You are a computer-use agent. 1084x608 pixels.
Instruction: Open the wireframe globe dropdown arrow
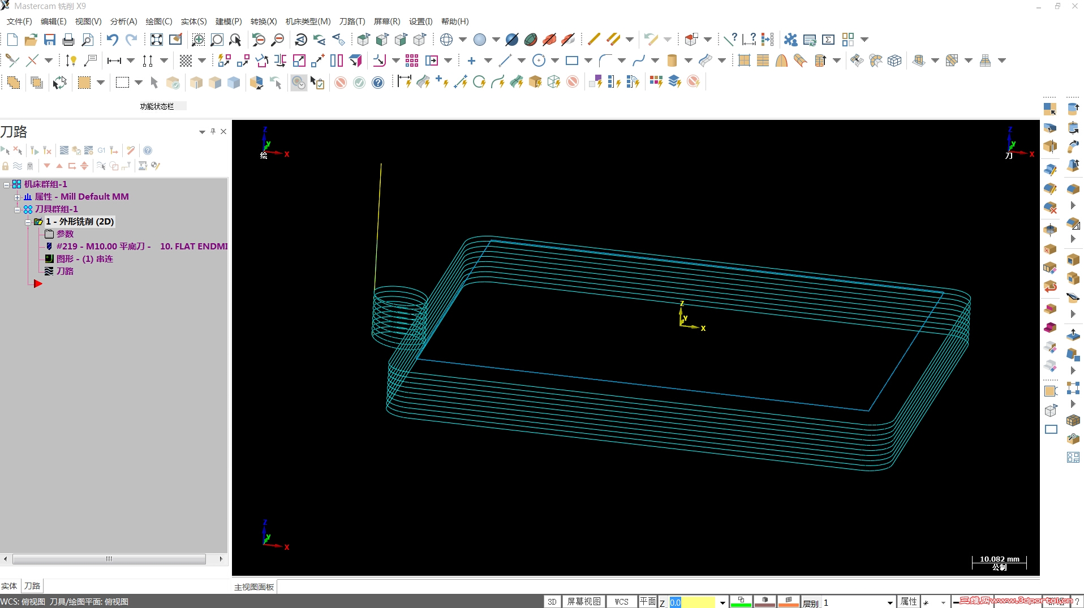pyautogui.click(x=463, y=40)
